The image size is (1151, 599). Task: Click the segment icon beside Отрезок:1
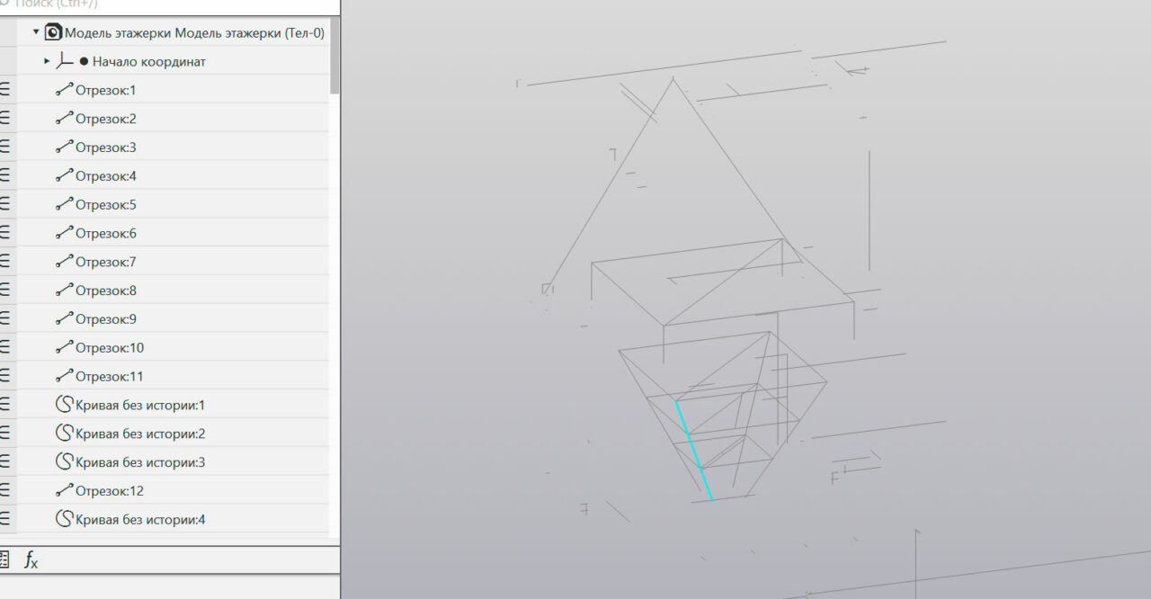[x=64, y=90]
